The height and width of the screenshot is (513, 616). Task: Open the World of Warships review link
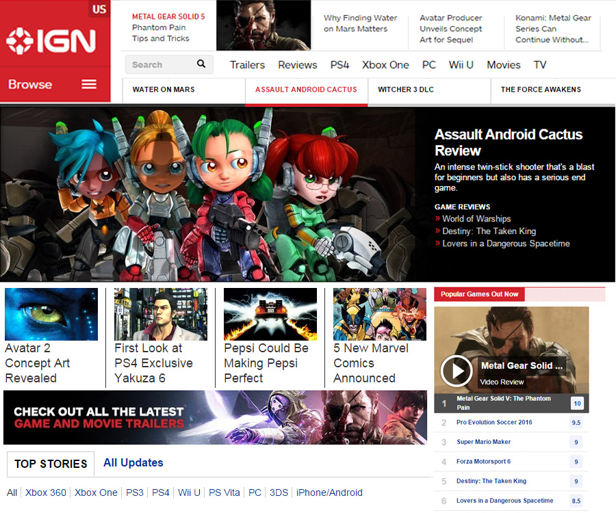[476, 219]
